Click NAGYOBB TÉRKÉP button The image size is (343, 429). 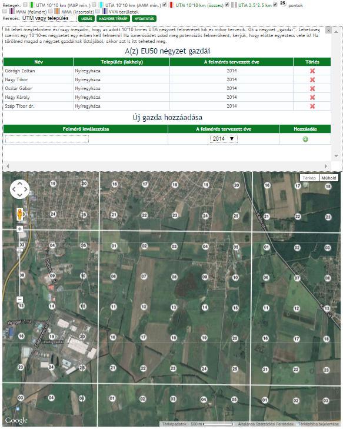[113, 19]
